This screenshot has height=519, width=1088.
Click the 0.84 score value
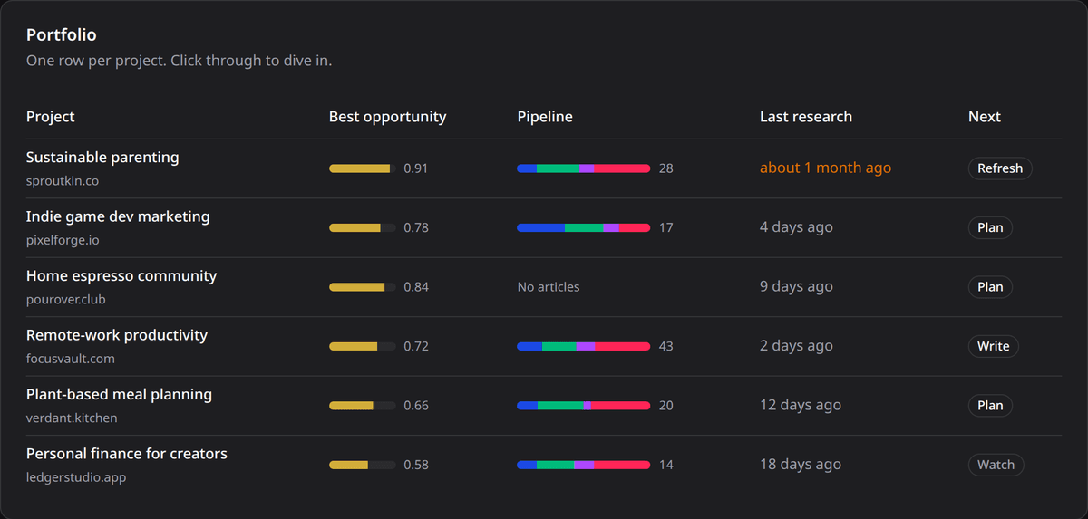click(416, 287)
